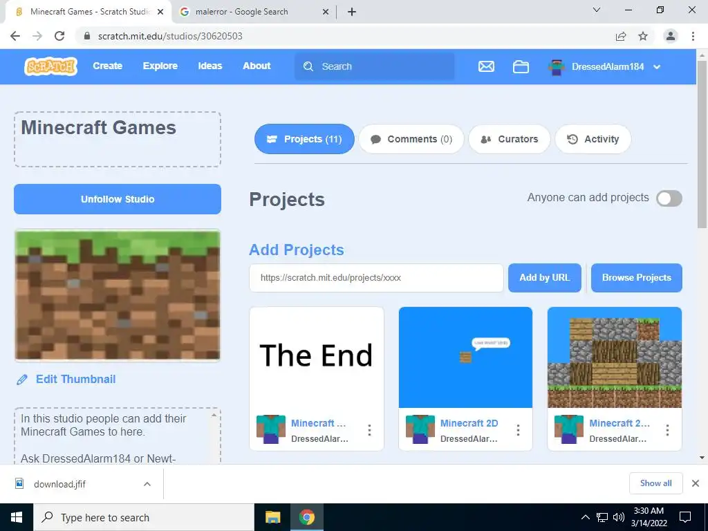
Task: Open a new browser tab
Action: 352,12
